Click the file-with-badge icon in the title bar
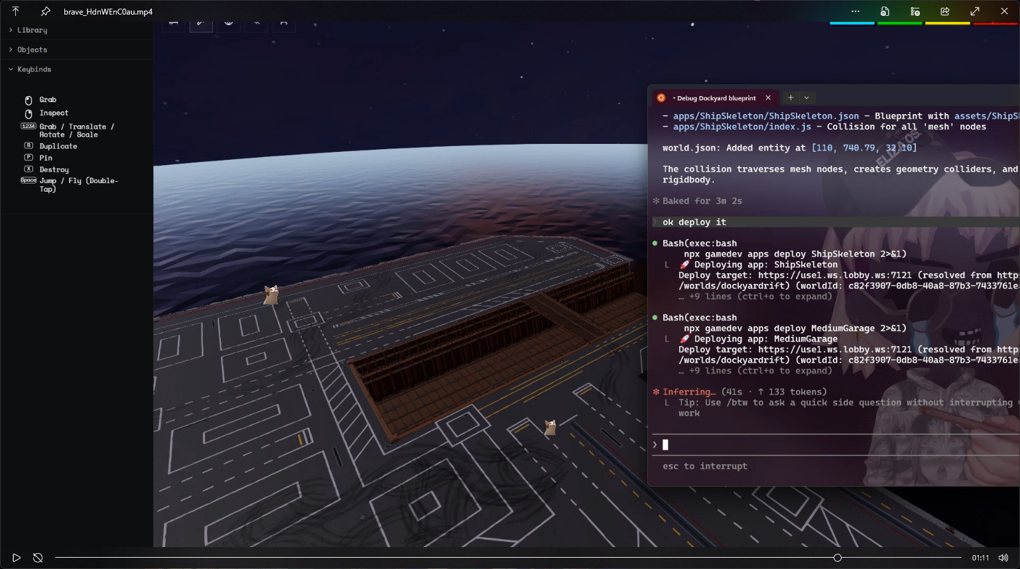The image size is (1020, 569). pyautogui.click(x=885, y=11)
